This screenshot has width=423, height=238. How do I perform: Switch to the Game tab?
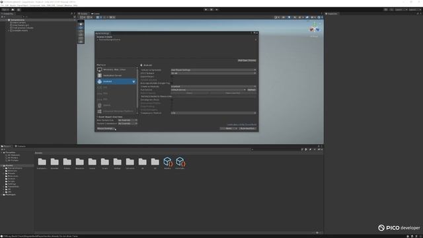[95, 13]
